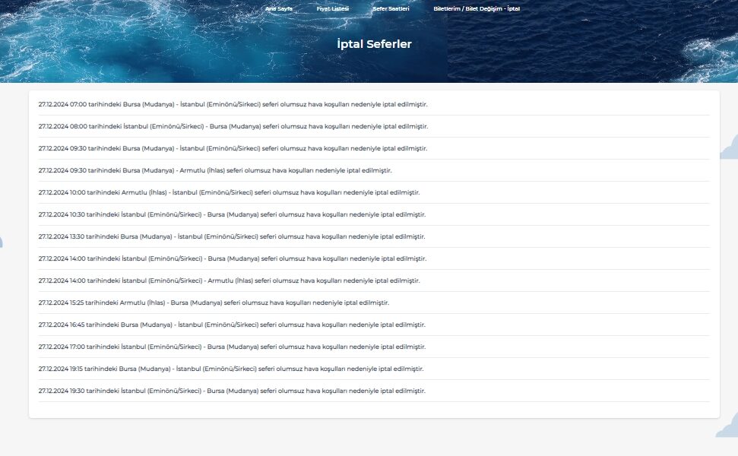This screenshot has width=738, height=456.
Task: Open Sefer Saatleri in navigation
Action: pyautogui.click(x=391, y=8)
